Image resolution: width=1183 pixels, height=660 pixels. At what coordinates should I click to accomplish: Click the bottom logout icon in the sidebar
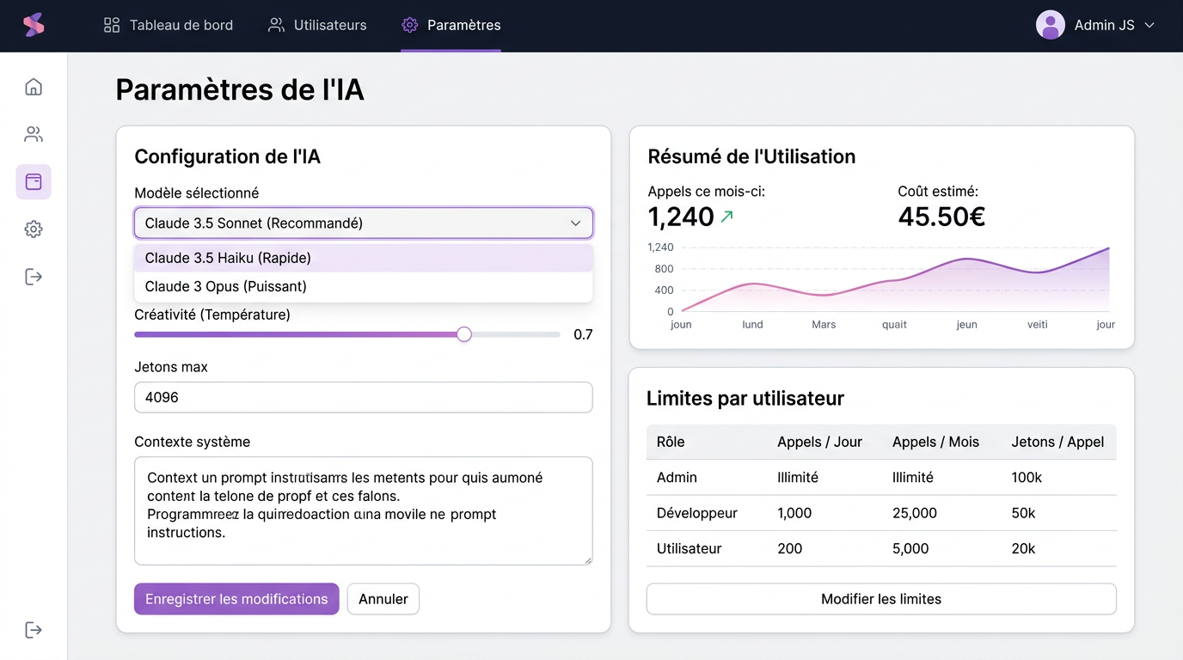[x=34, y=630]
